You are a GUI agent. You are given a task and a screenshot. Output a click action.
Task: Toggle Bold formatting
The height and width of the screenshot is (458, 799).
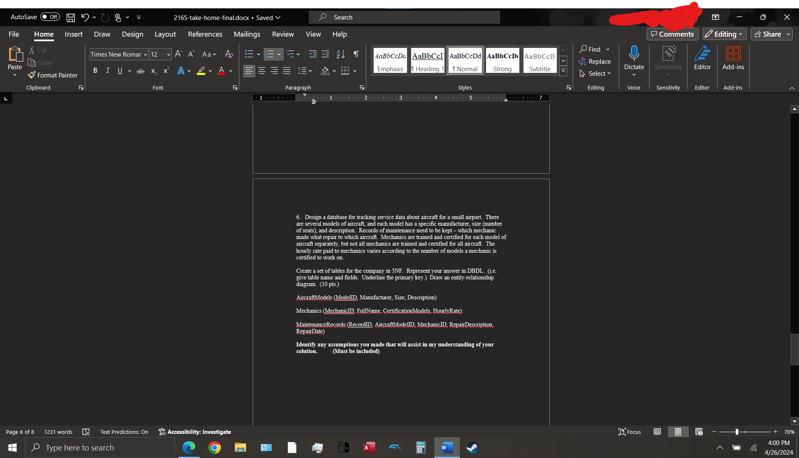pyautogui.click(x=95, y=71)
